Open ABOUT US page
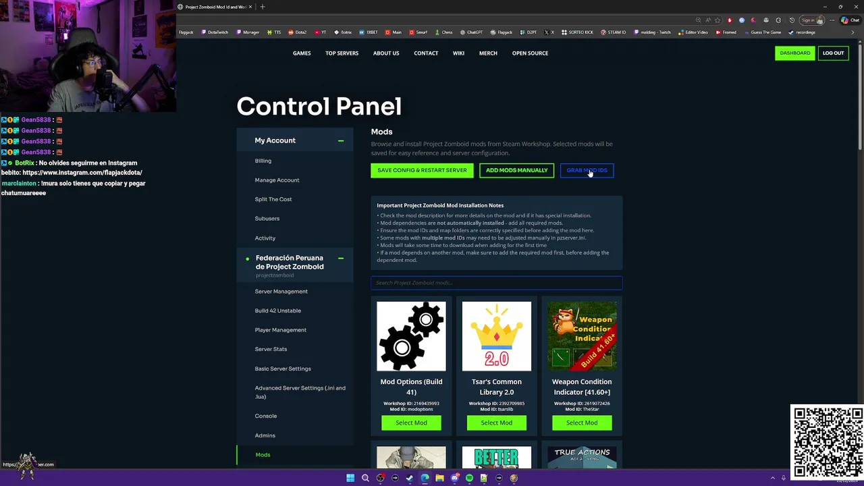This screenshot has width=864, height=486. [386, 53]
